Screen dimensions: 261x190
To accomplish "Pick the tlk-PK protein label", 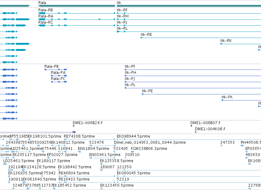I will tap(227, 97).
